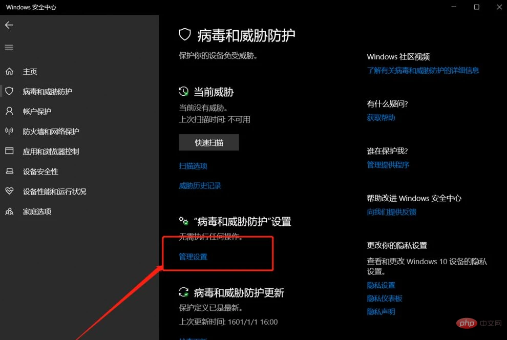507x340 pixels.
Task: Click the person icon beside 帐户保护
Action: click(x=9, y=111)
